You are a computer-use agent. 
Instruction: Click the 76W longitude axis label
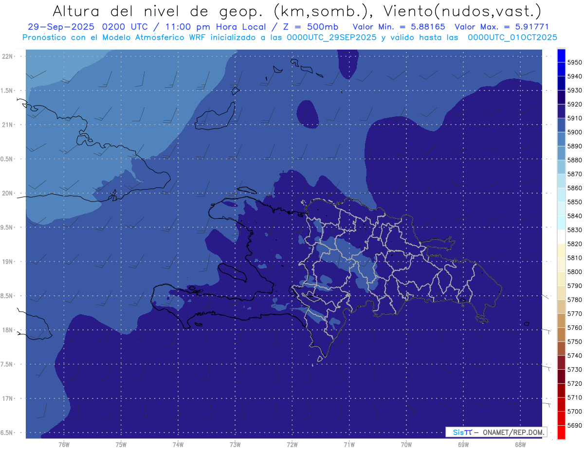coord(64,445)
